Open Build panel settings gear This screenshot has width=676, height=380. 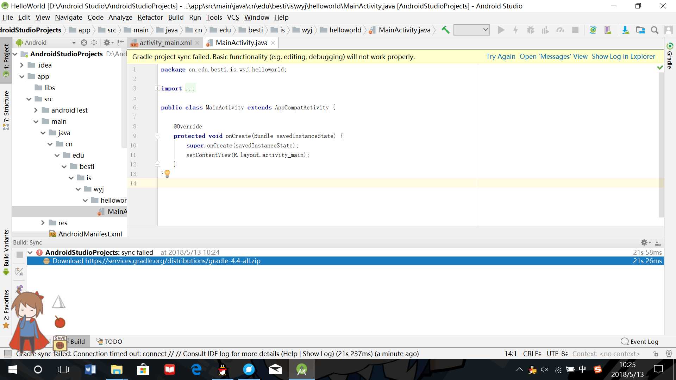pyautogui.click(x=646, y=242)
